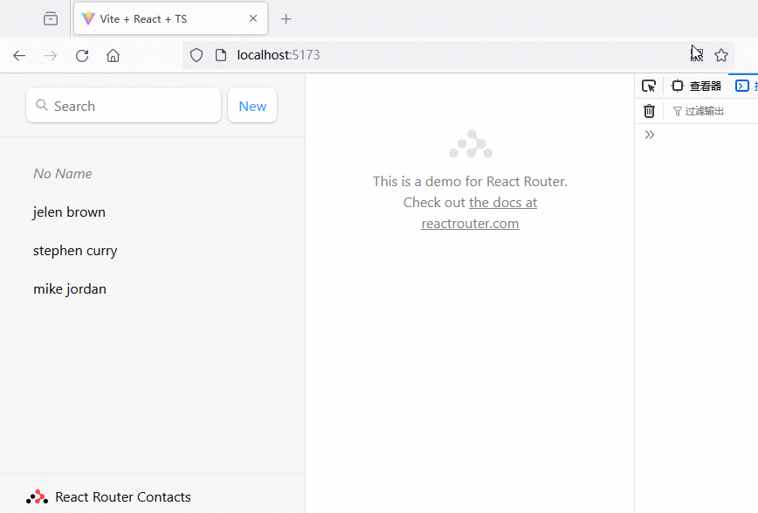The height and width of the screenshot is (513, 758).
Task: Click the browser back arrow
Action: click(x=19, y=55)
